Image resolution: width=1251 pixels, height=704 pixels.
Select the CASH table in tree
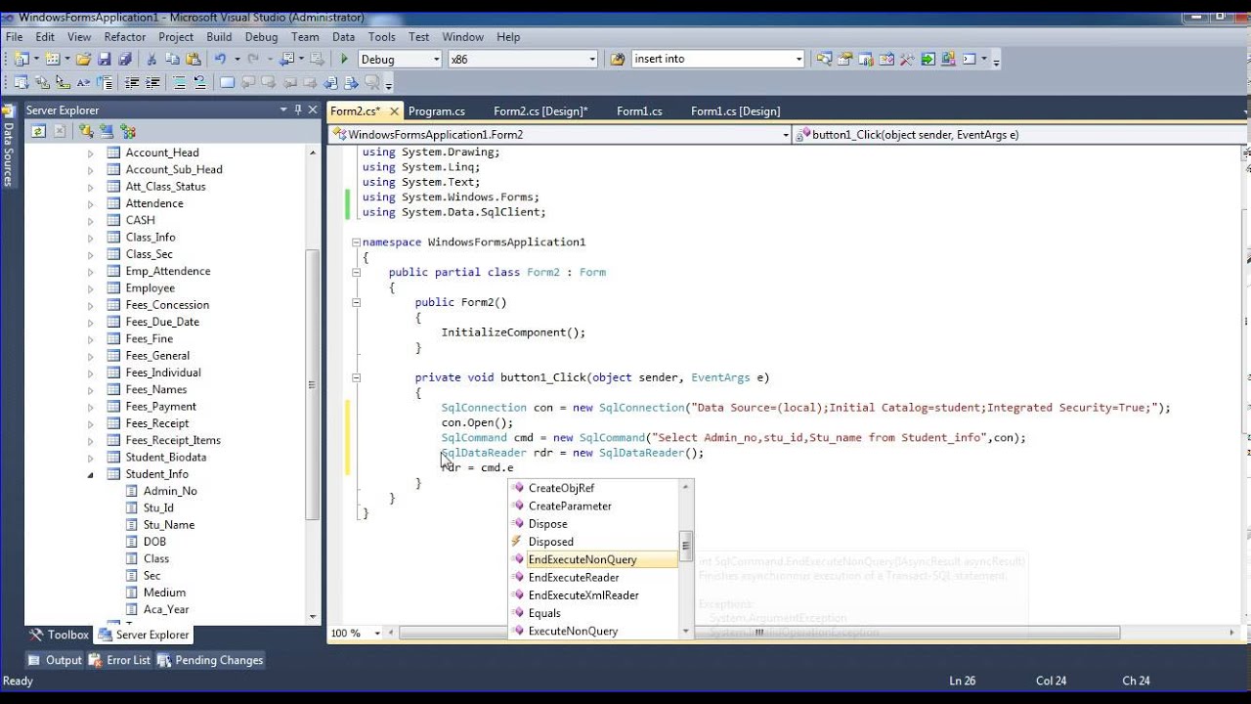coord(140,220)
